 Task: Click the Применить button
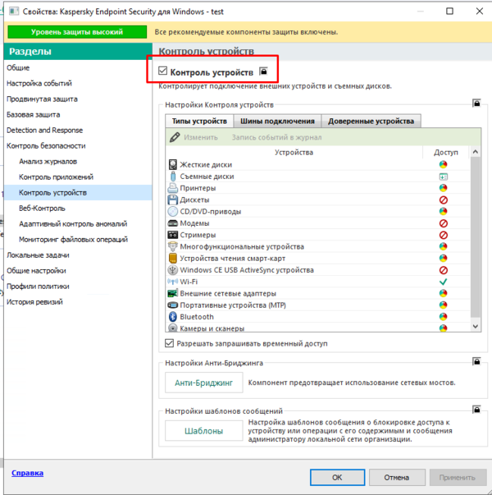click(x=458, y=477)
